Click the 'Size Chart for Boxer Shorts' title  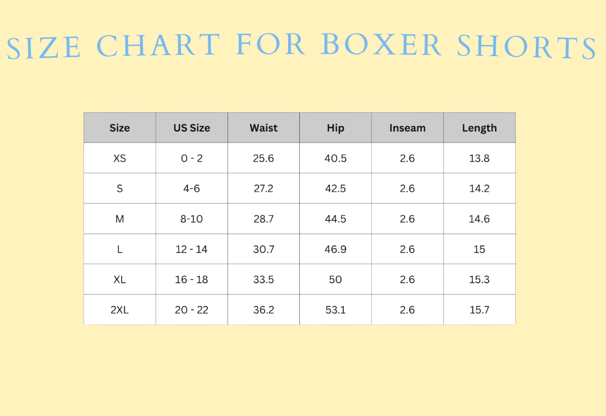(302, 46)
